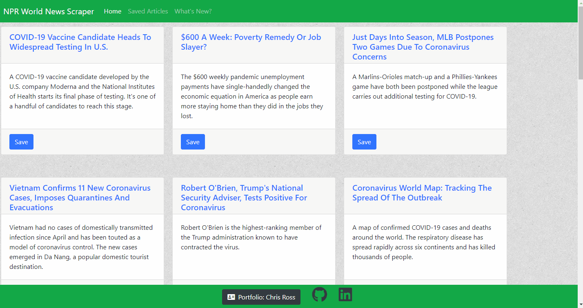Open COVID-19 Vaccine Candidate headline link
Screen dimensions: 583x308
coord(80,42)
